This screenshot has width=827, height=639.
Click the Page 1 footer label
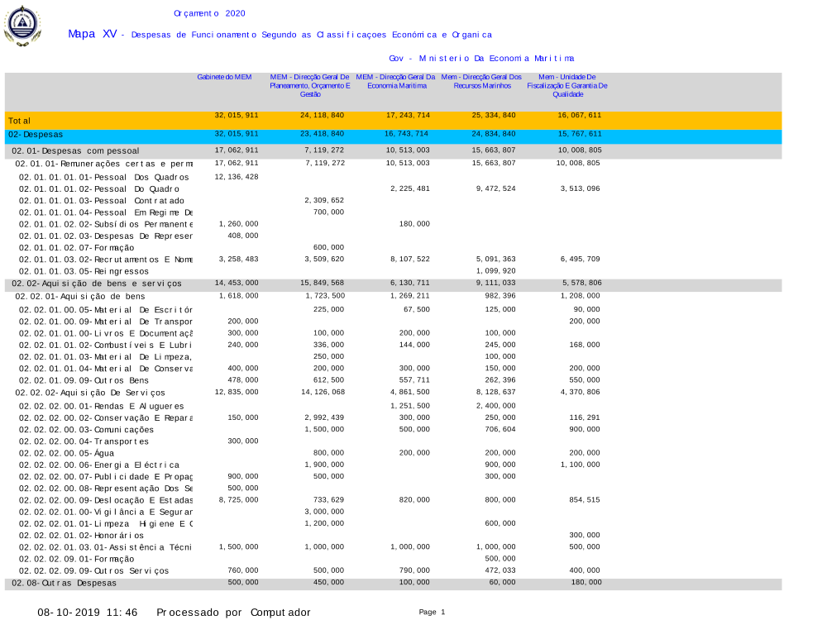pyautogui.click(x=432, y=612)
